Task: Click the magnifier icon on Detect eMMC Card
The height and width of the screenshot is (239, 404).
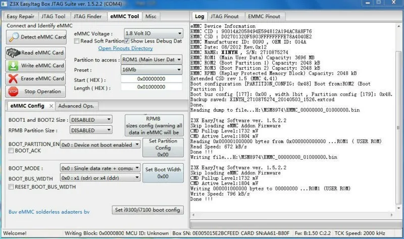Action: tap(14, 37)
